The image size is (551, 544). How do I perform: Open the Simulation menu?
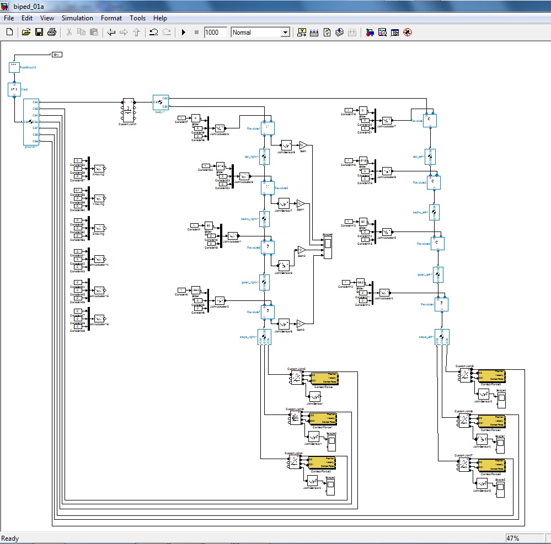pos(77,18)
